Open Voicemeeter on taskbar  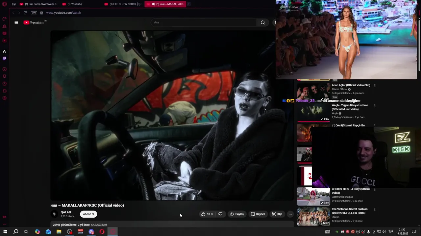81,232
